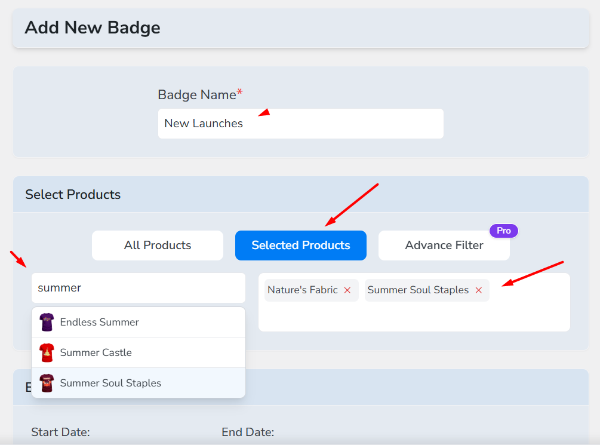Viewport: 600px width, 445px height.
Task: Focus the Badge Name text field
Action: [x=300, y=124]
